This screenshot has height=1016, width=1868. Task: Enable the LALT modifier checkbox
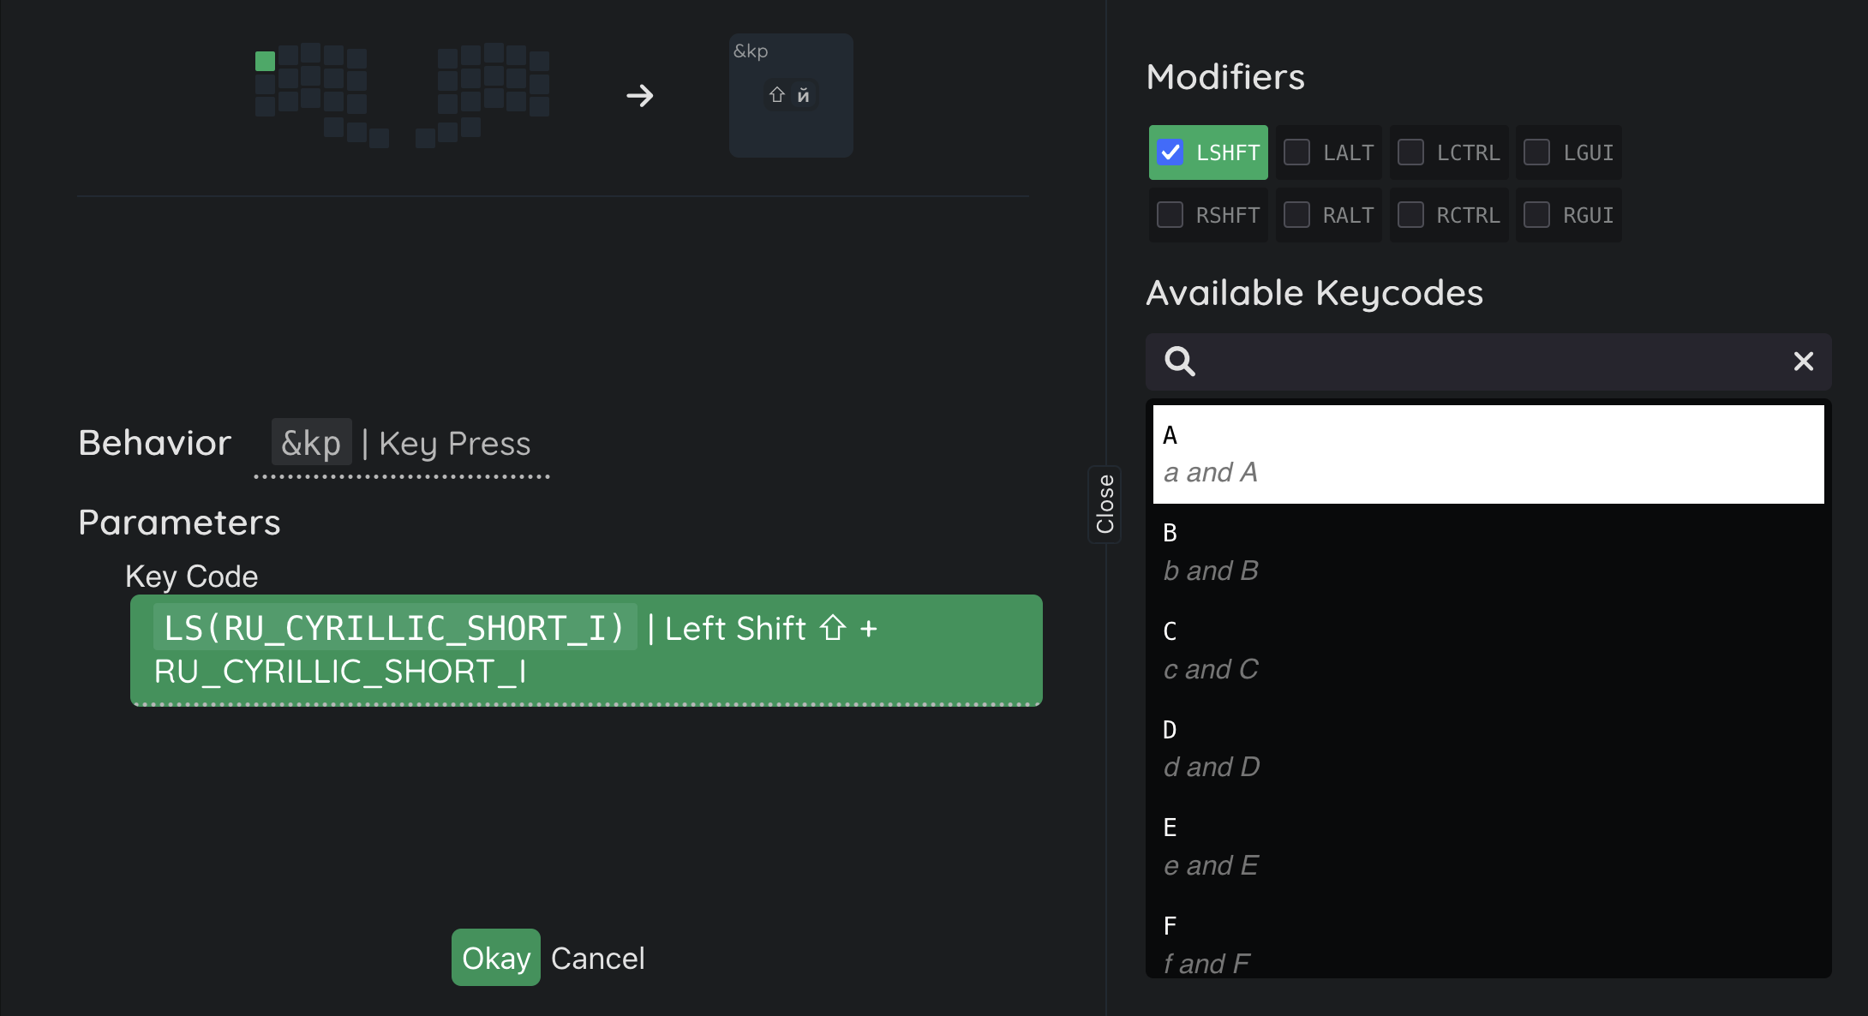tap(1297, 152)
